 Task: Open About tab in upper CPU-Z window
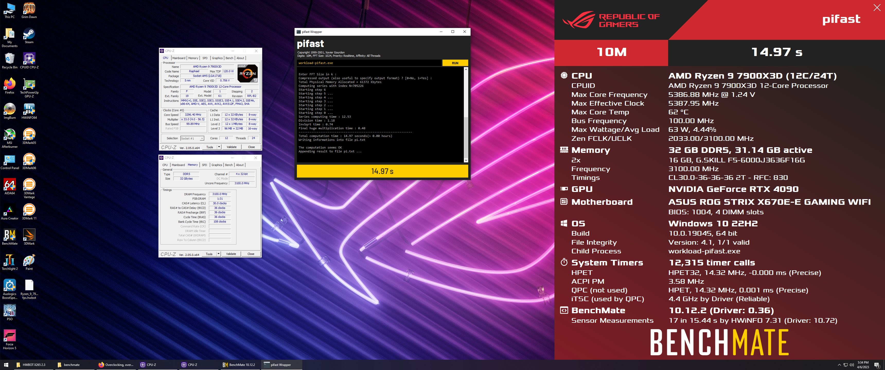[x=241, y=58]
